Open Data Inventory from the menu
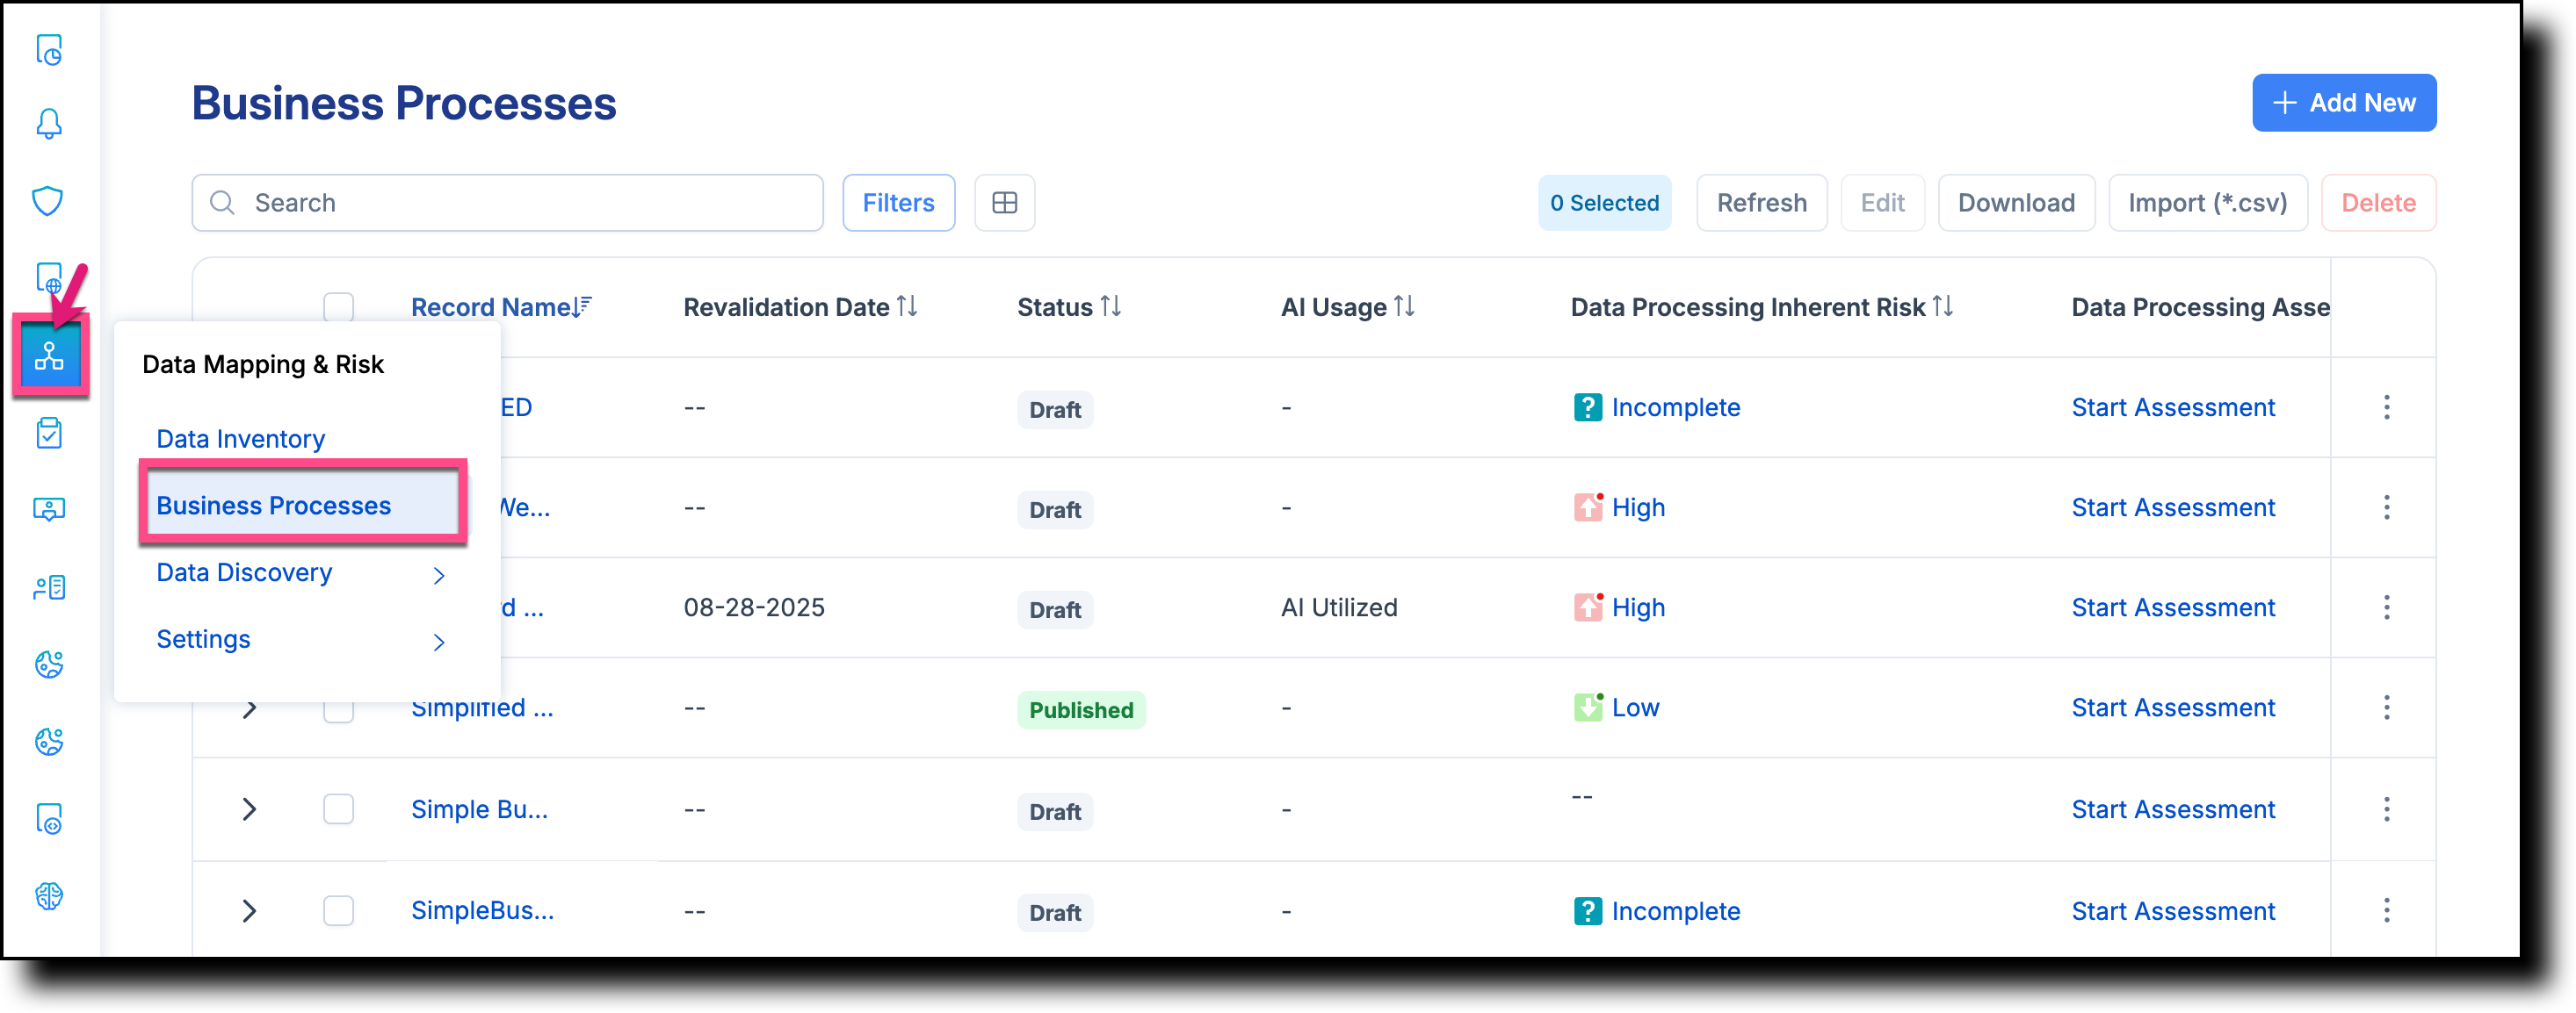 click(240, 439)
